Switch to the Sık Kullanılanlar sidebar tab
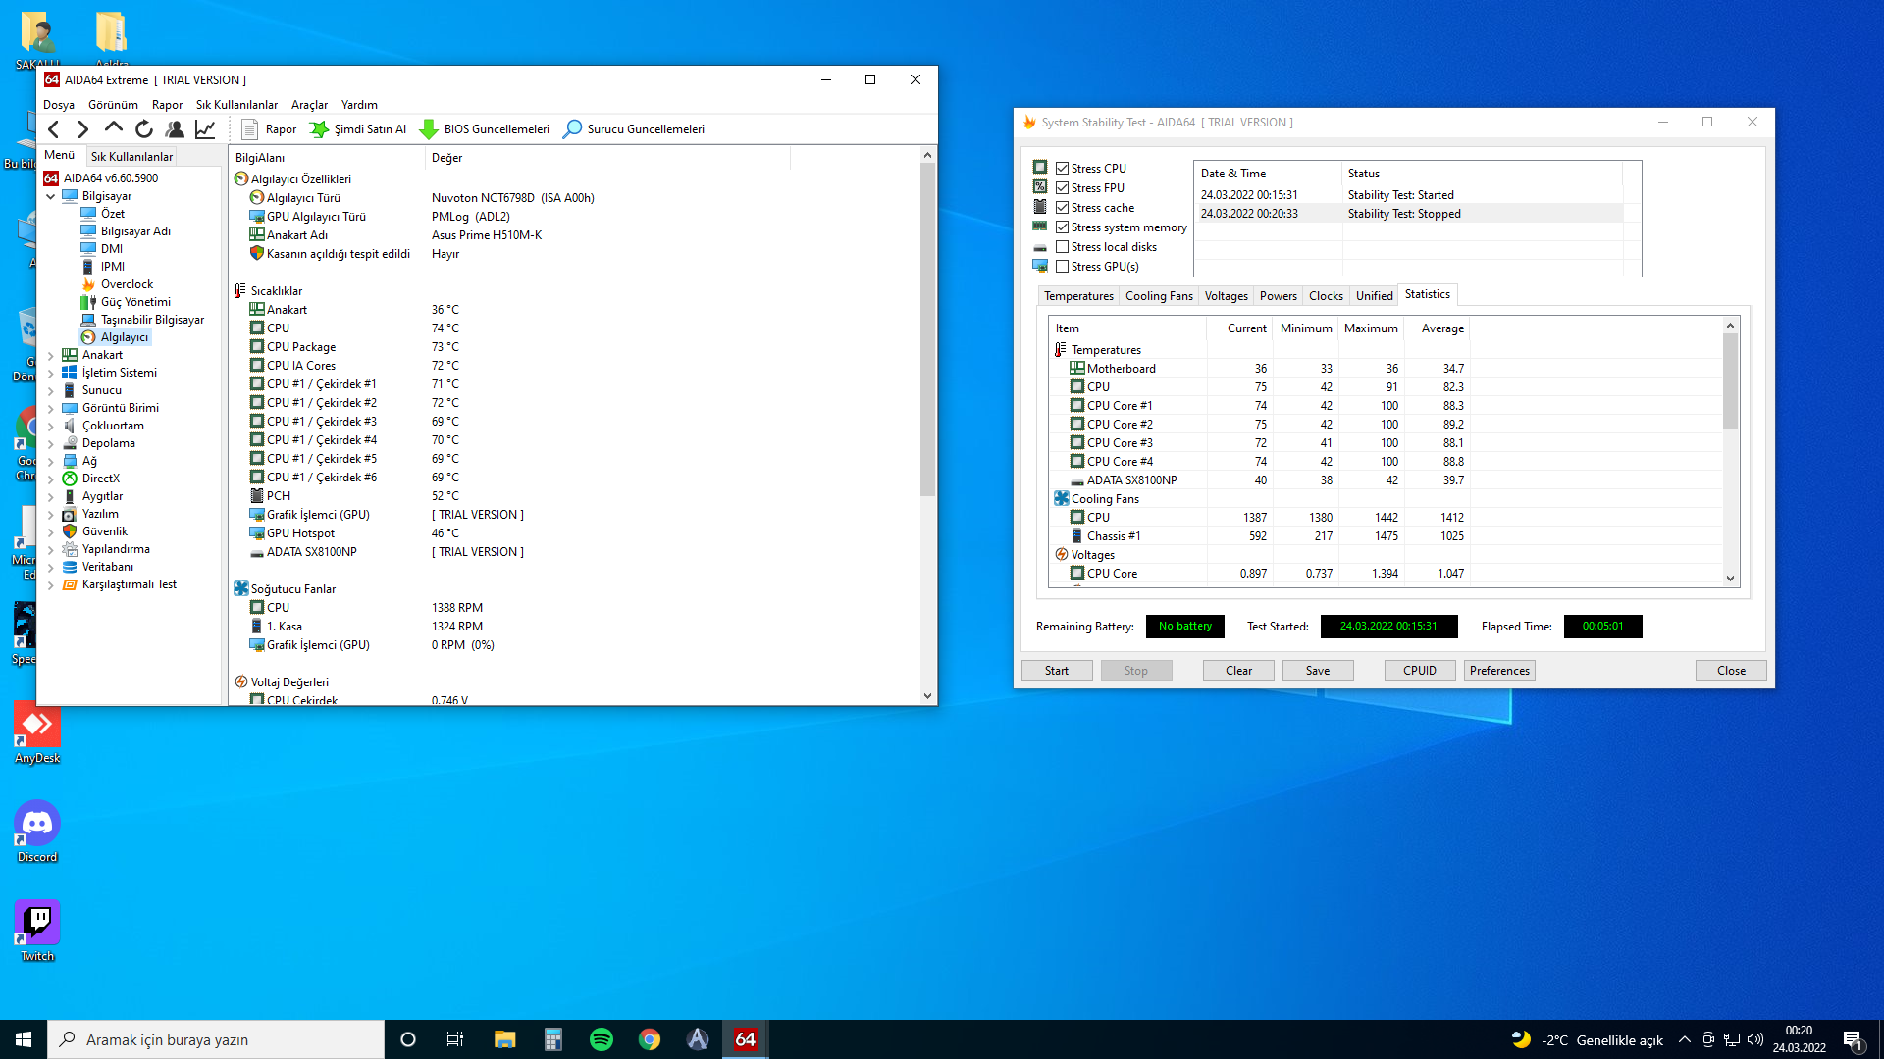 pyautogui.click(x=131, y=156)
